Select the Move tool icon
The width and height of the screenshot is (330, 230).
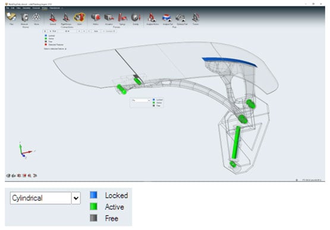(x=36, y=17)
